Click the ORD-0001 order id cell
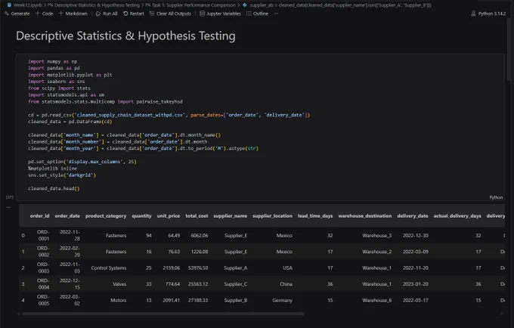 click(43, 235)
